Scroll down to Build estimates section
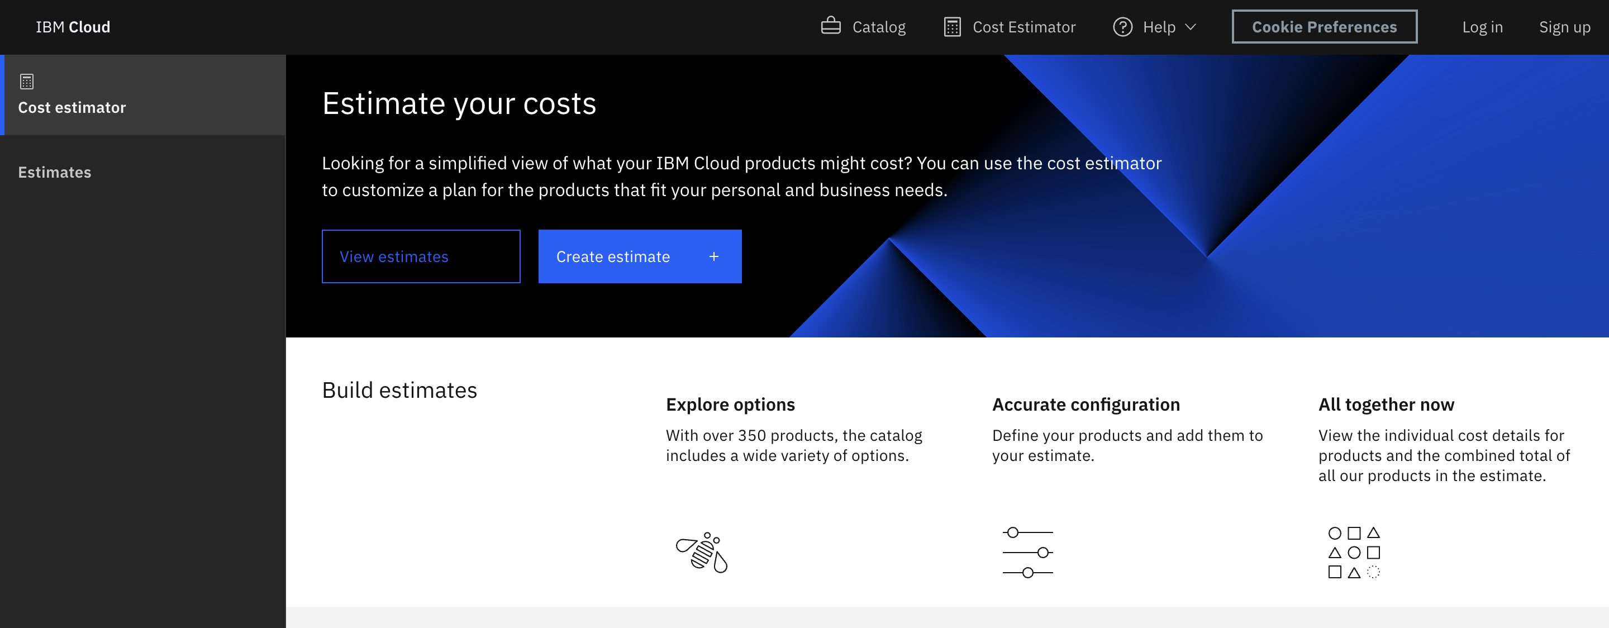This screenshot has width=1609, height=628. 399,389
